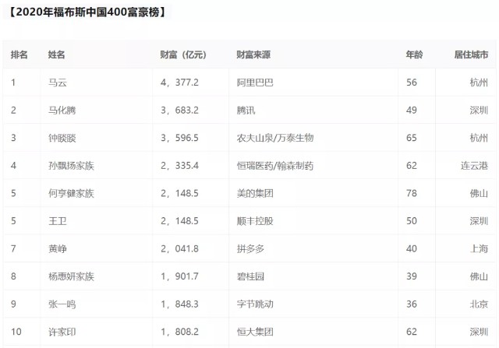Click the 排名 column header
The height and width of the screenshot is (348, 499).
pos(19,54)
